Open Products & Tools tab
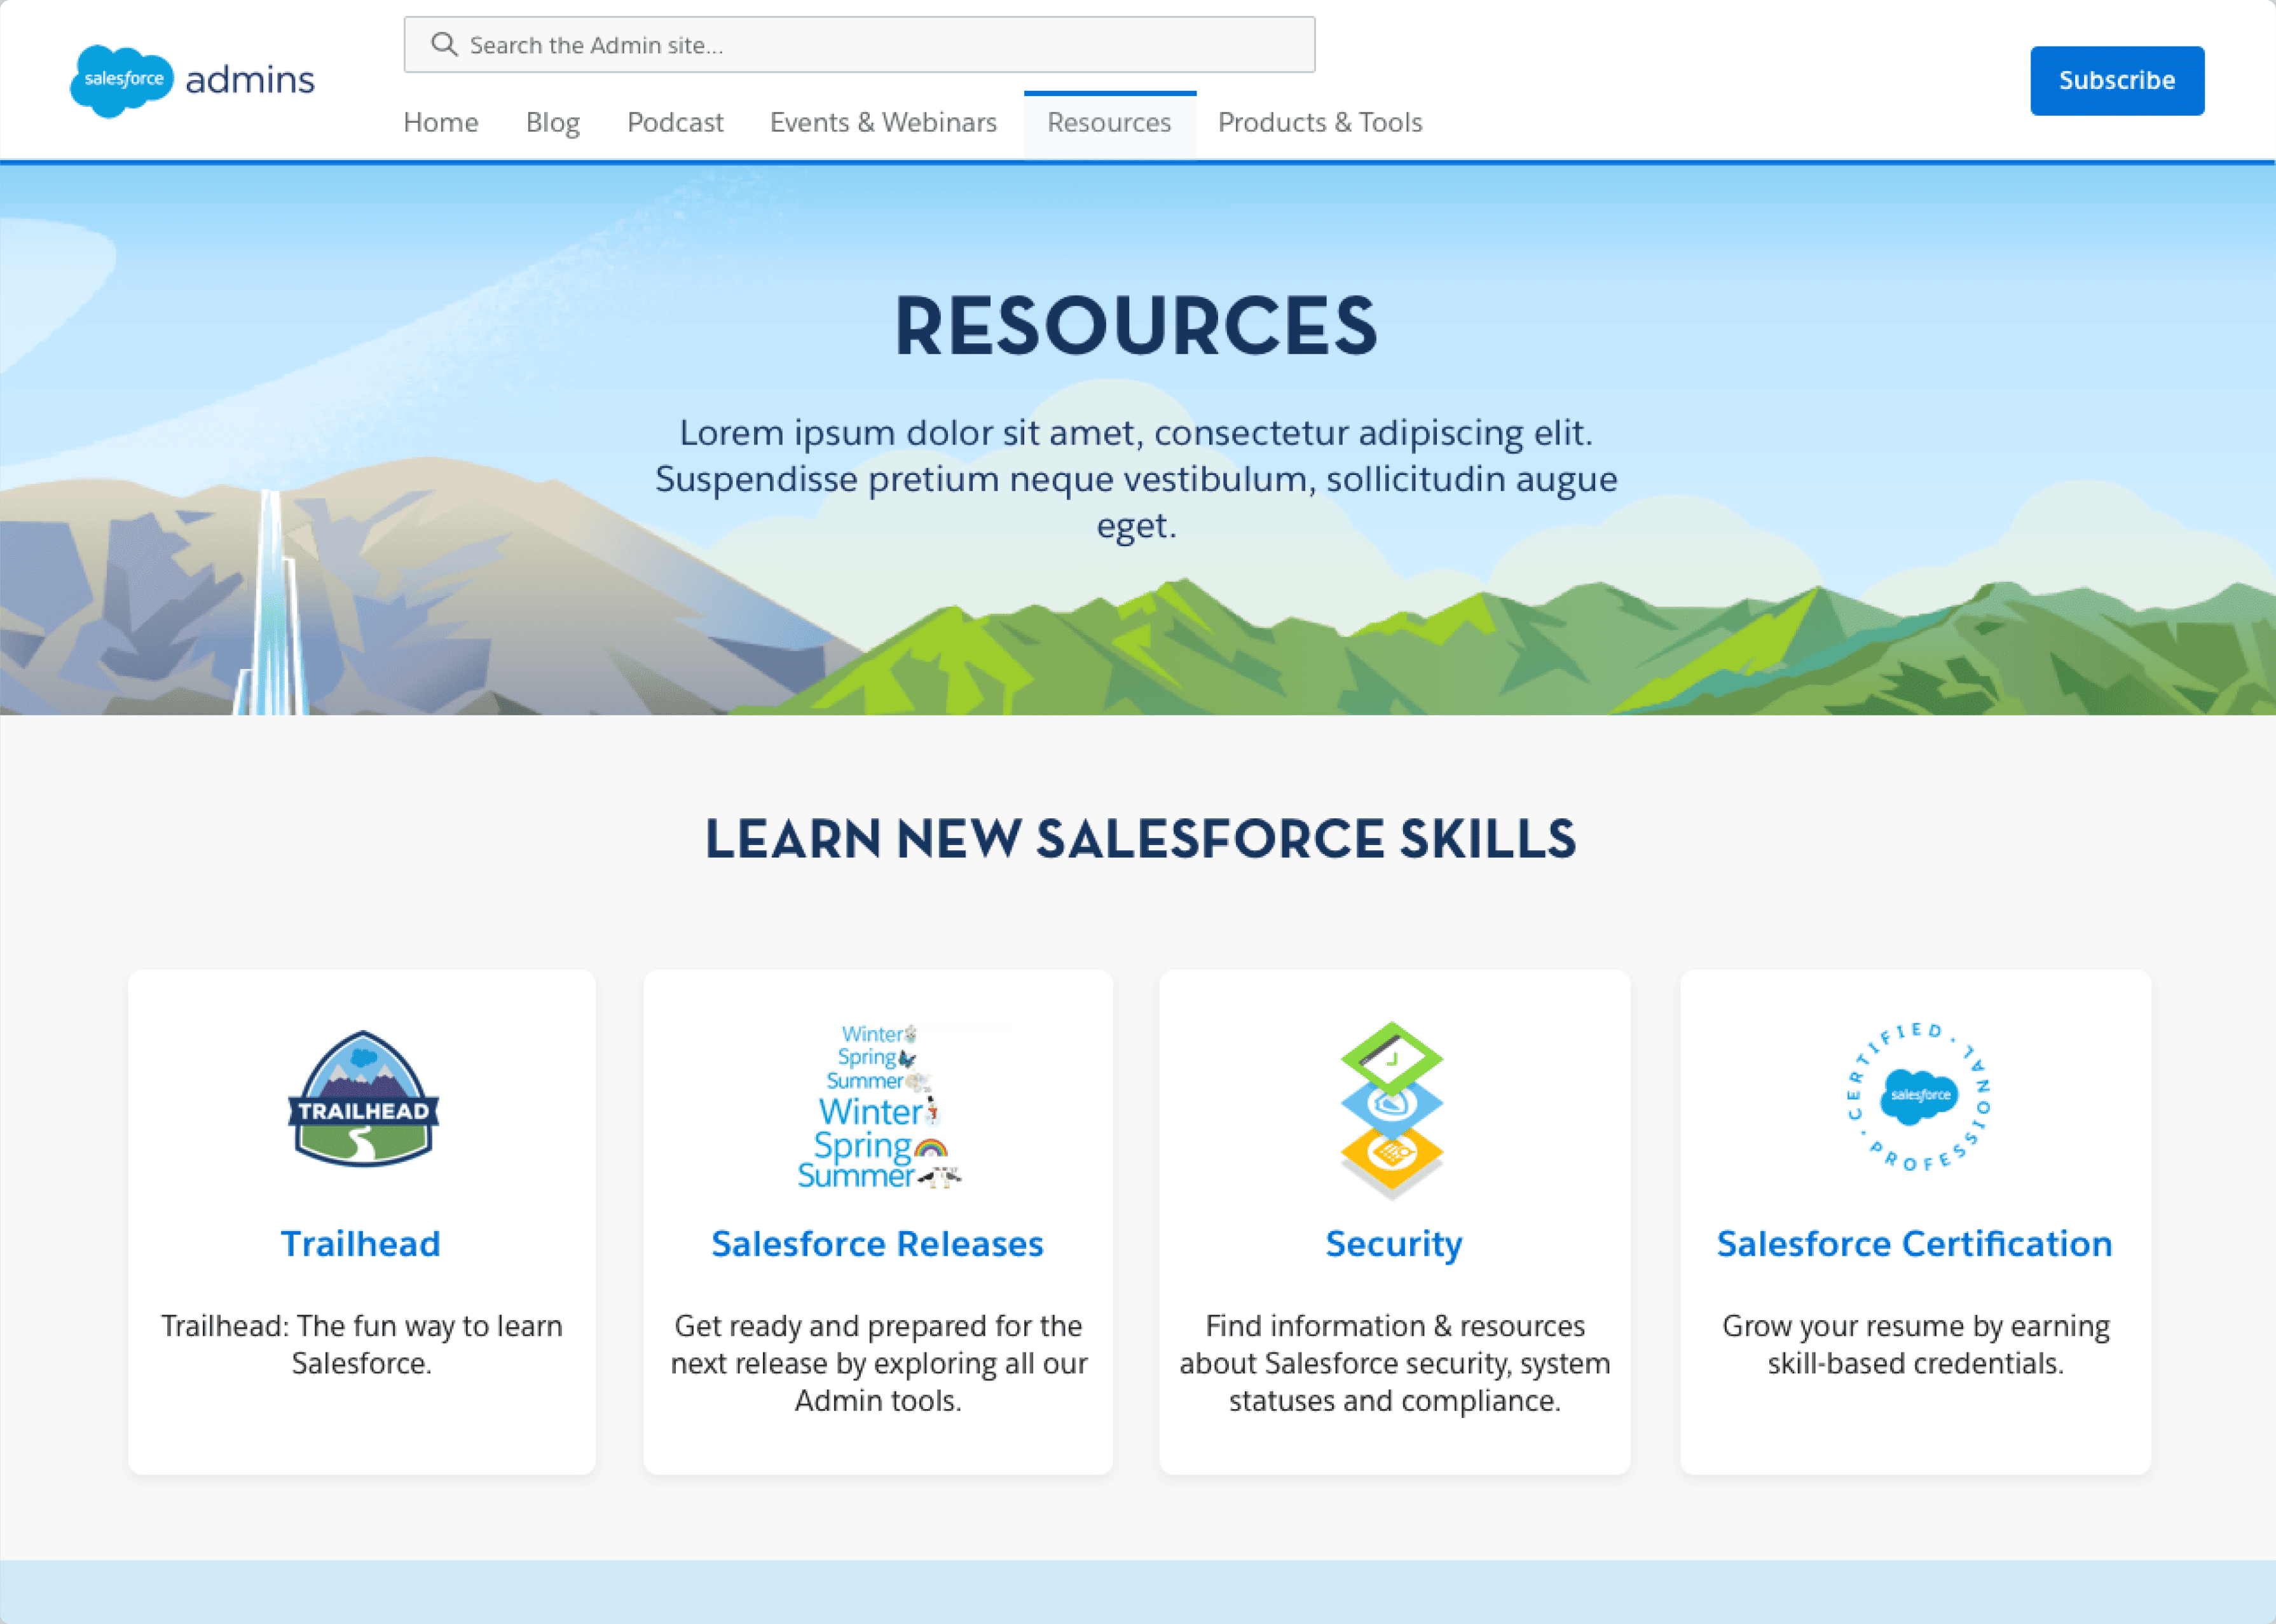Screen dimensions: 2276x1624 click(1320, 122)
